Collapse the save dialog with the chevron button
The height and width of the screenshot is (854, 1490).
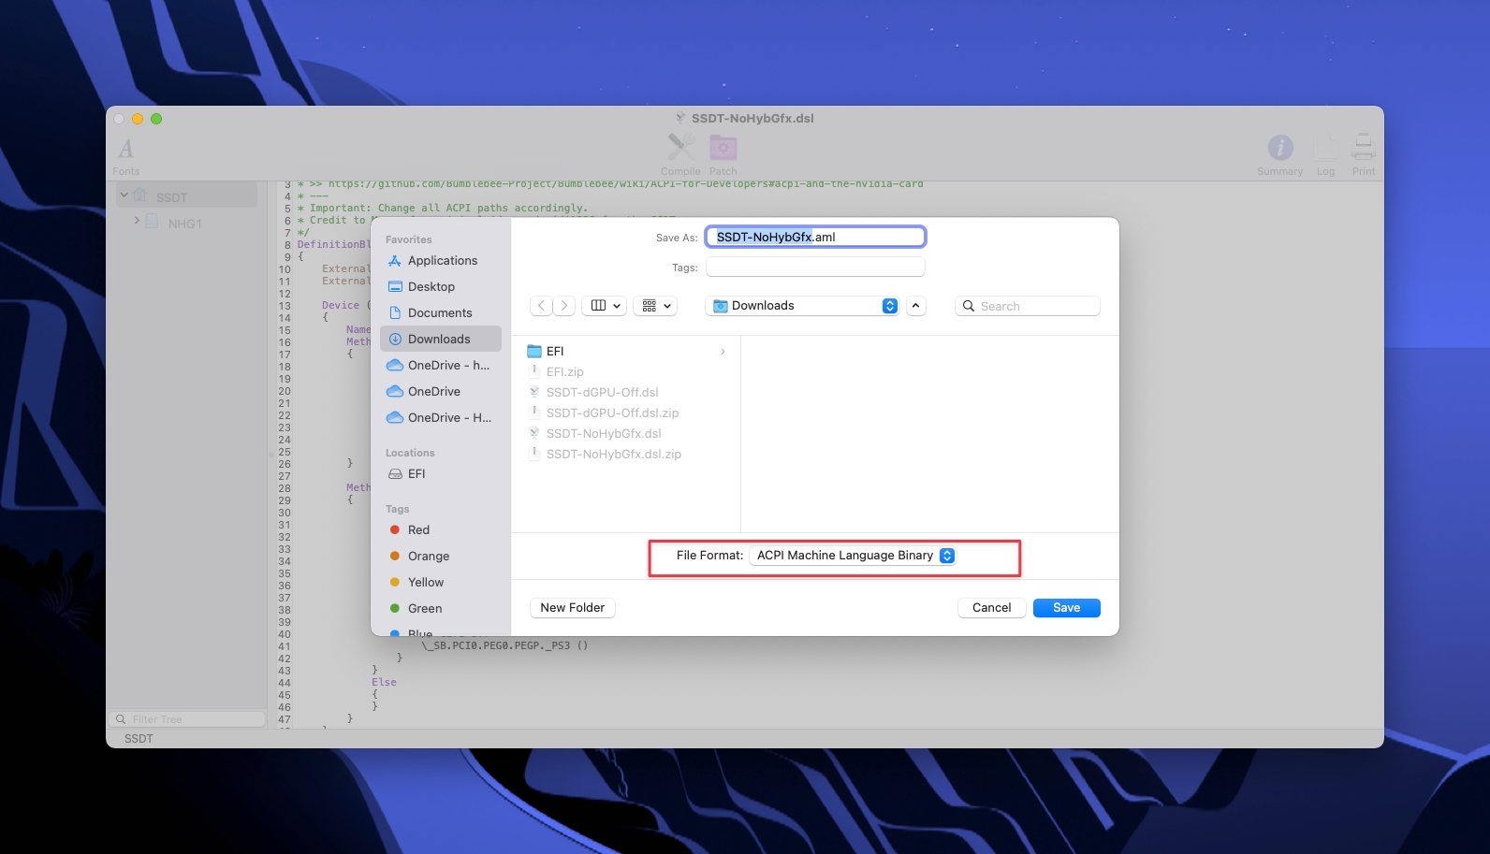915,306
